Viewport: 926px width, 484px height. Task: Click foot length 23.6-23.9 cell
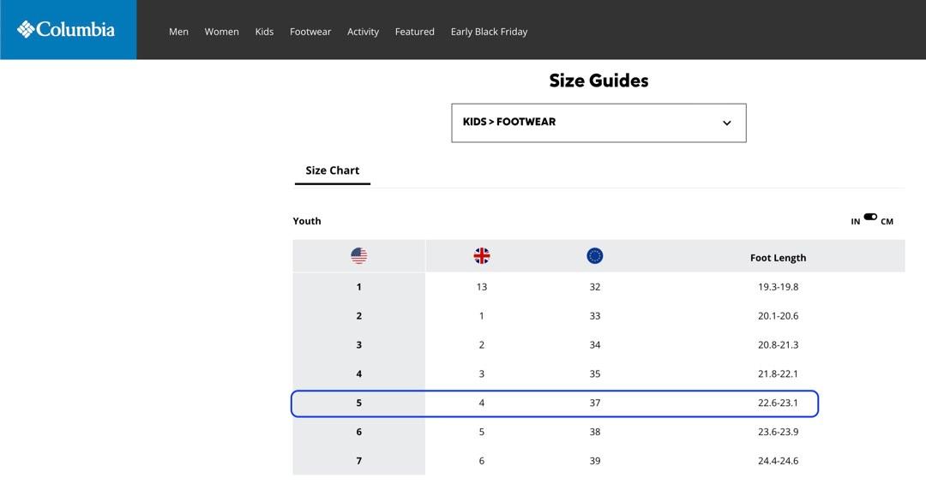[778, 432]
